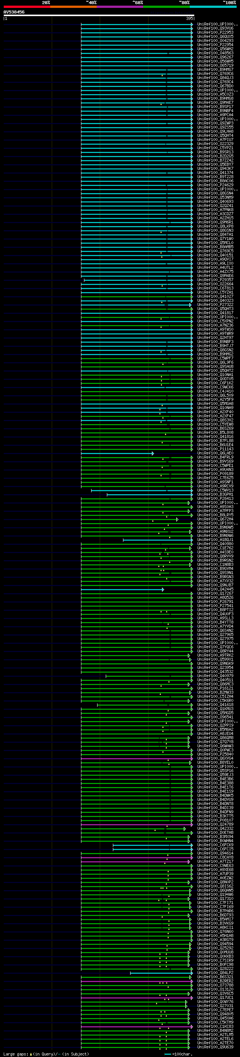This screenshot has height=1057, width=240.
Task: Select the query name AV538456
Action: click(x=14, y=12)
